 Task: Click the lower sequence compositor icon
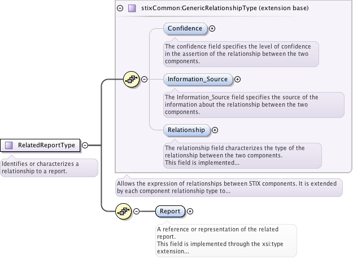[123, 212]
